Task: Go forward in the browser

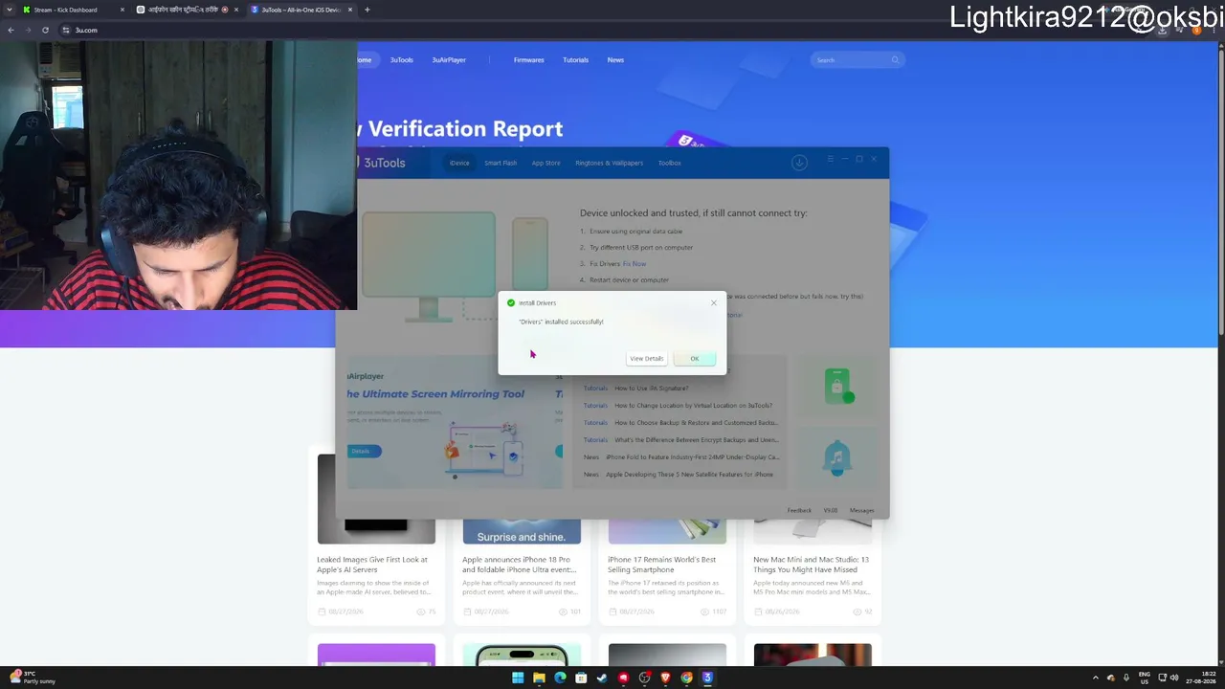Action: click(x=28, y=30)
